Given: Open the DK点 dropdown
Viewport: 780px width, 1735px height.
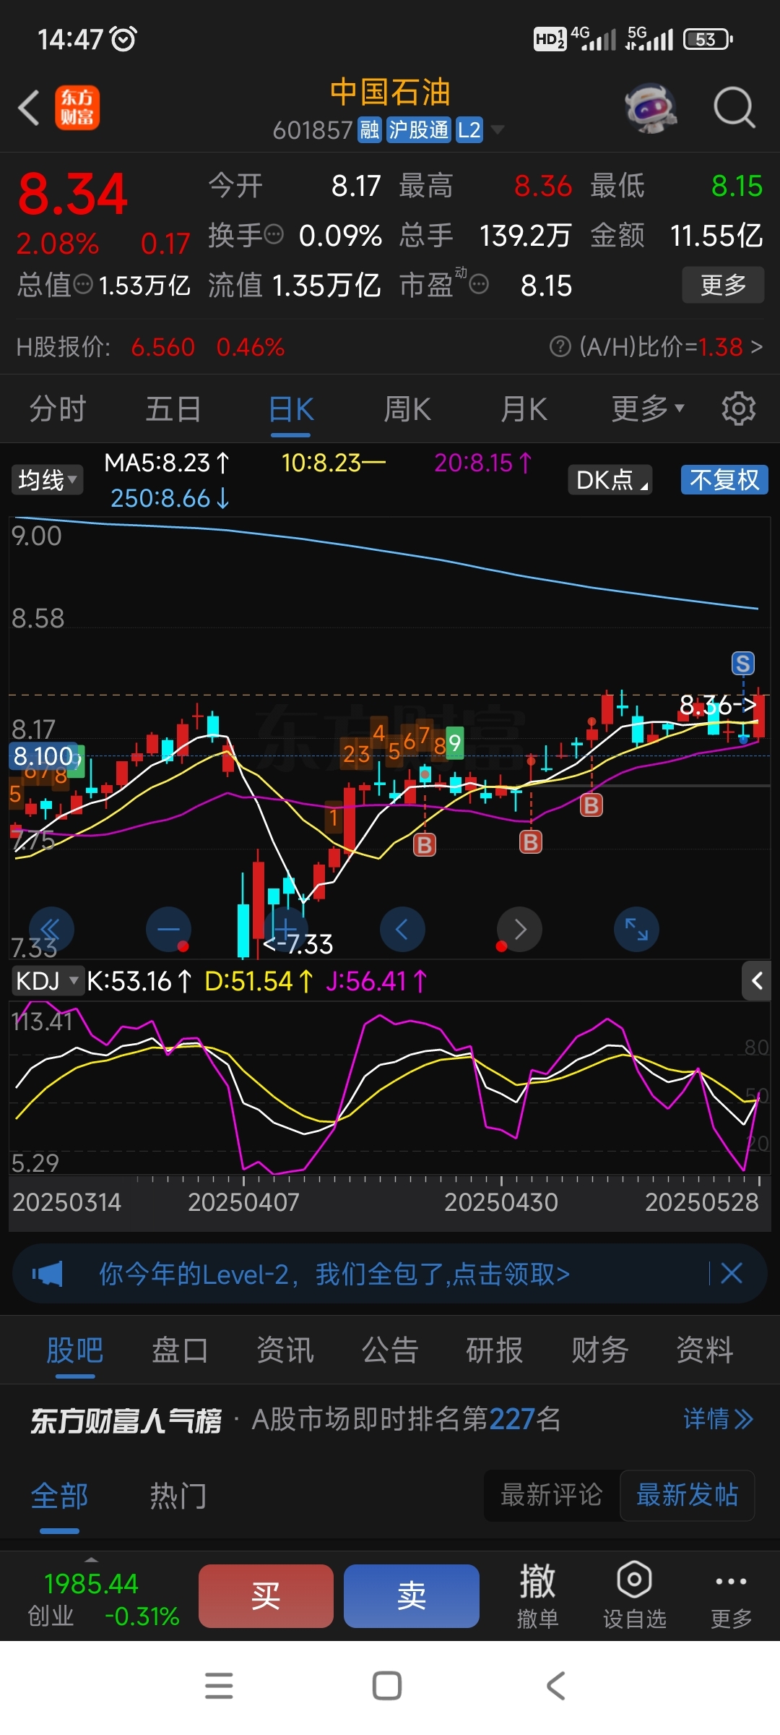Looking at the screenshot, I should [x=610, y=479].
